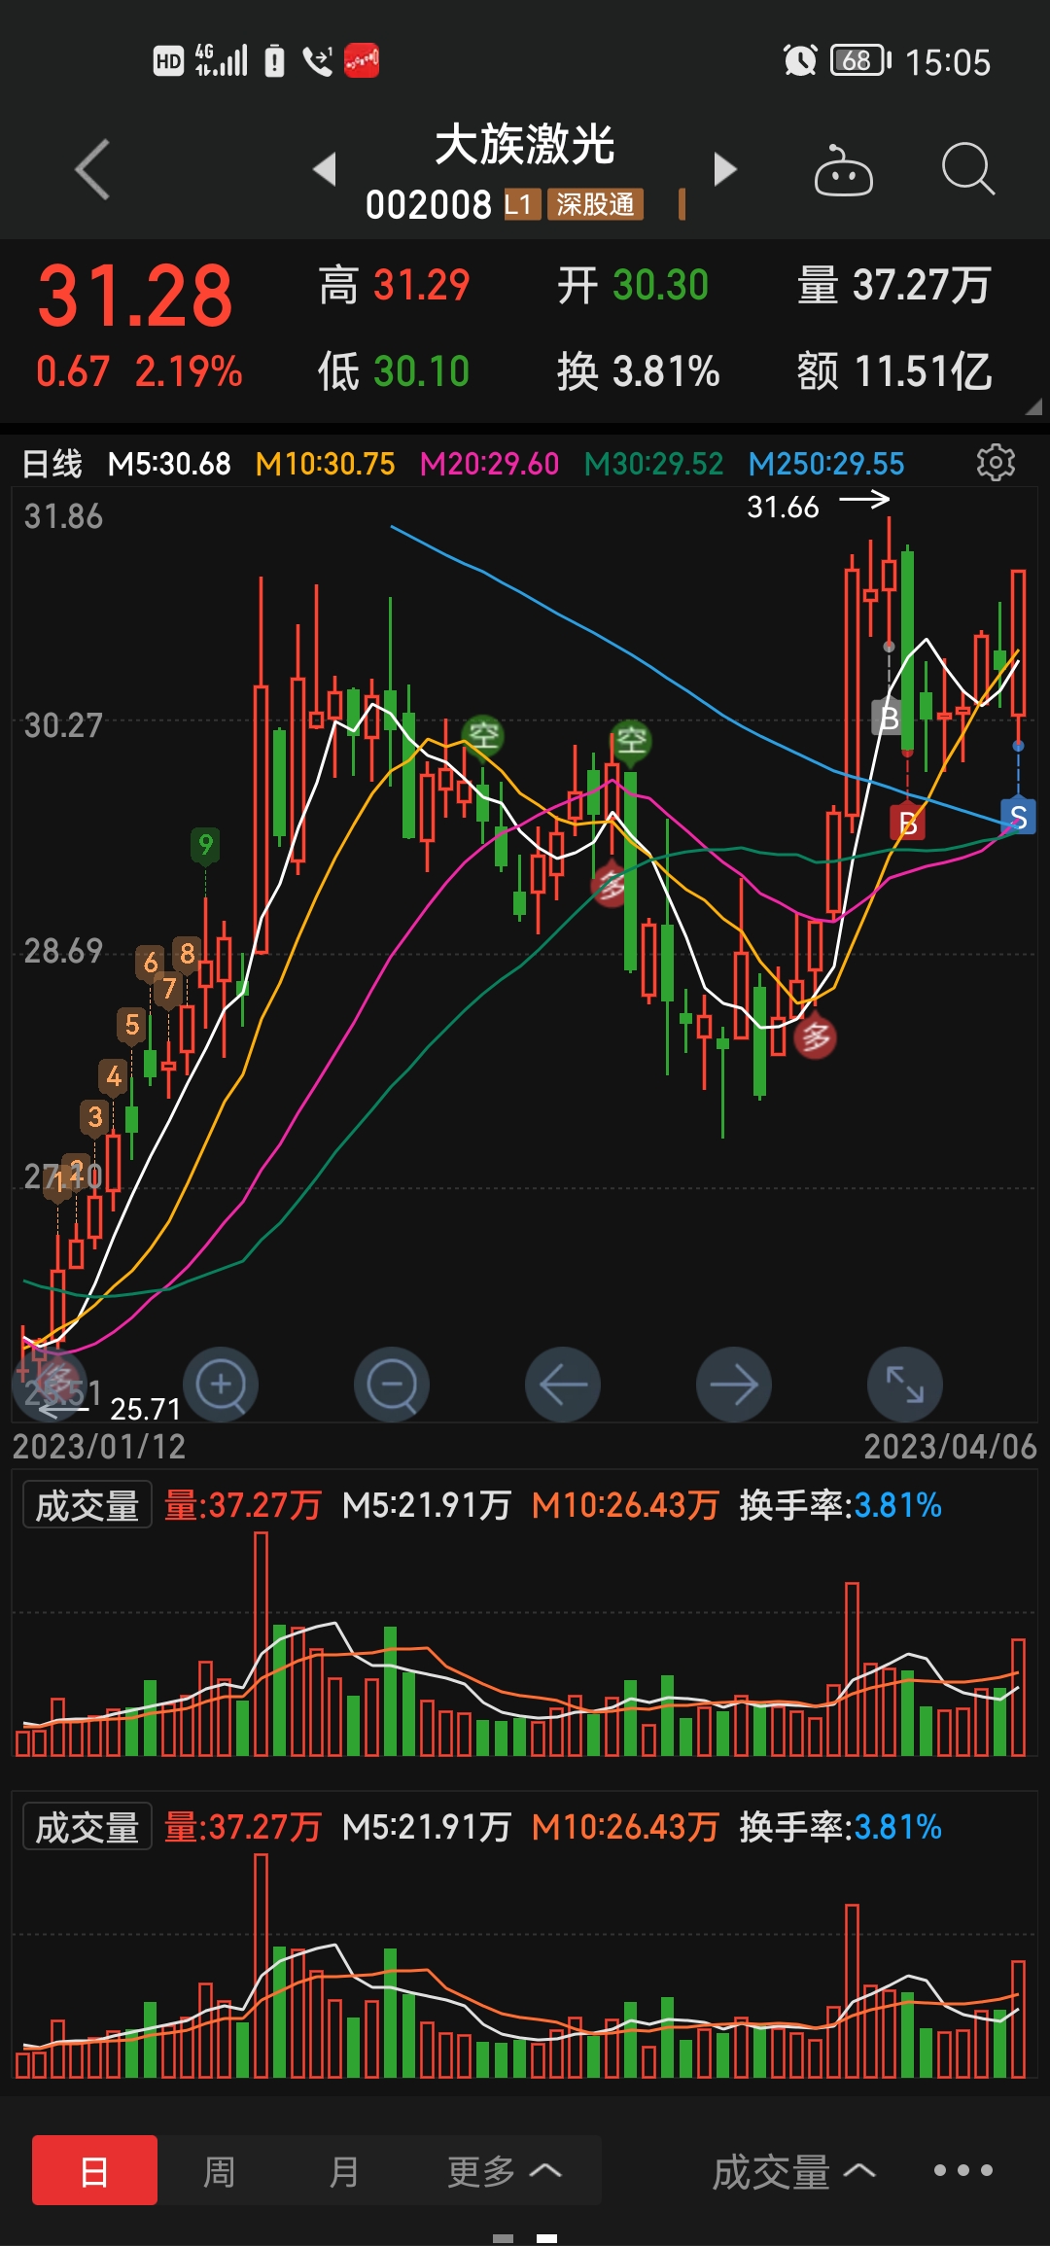
Task: Open the bottom 成交量 indicator dropdown
Action: [793, 2169]
